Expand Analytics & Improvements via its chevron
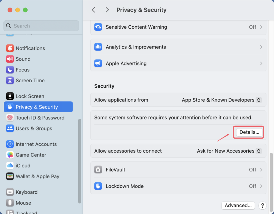The width and height of the screenshot is (274, 214). pos(261,47)
